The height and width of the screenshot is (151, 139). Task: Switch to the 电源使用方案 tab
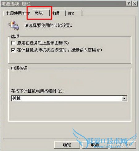[18, 13]
